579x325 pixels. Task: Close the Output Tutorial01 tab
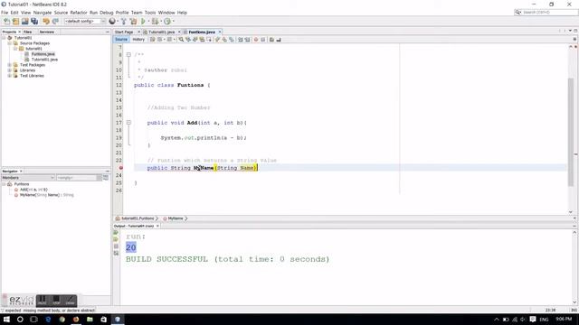(x=157, y=226)
